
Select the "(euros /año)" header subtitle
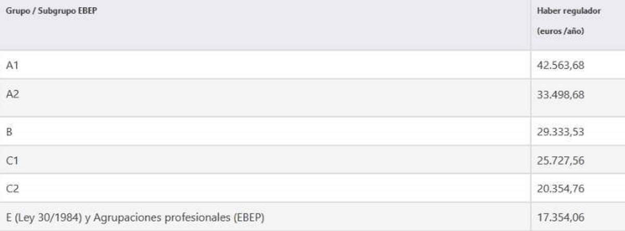pyautogui.click(x=560, y=31)
